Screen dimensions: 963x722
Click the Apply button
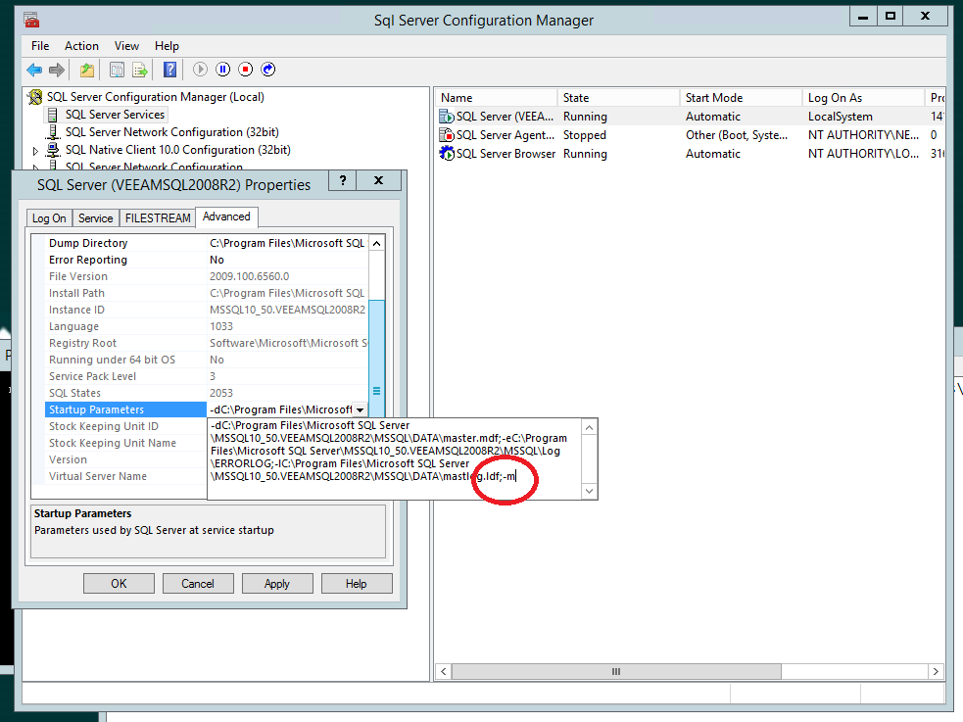277,583
